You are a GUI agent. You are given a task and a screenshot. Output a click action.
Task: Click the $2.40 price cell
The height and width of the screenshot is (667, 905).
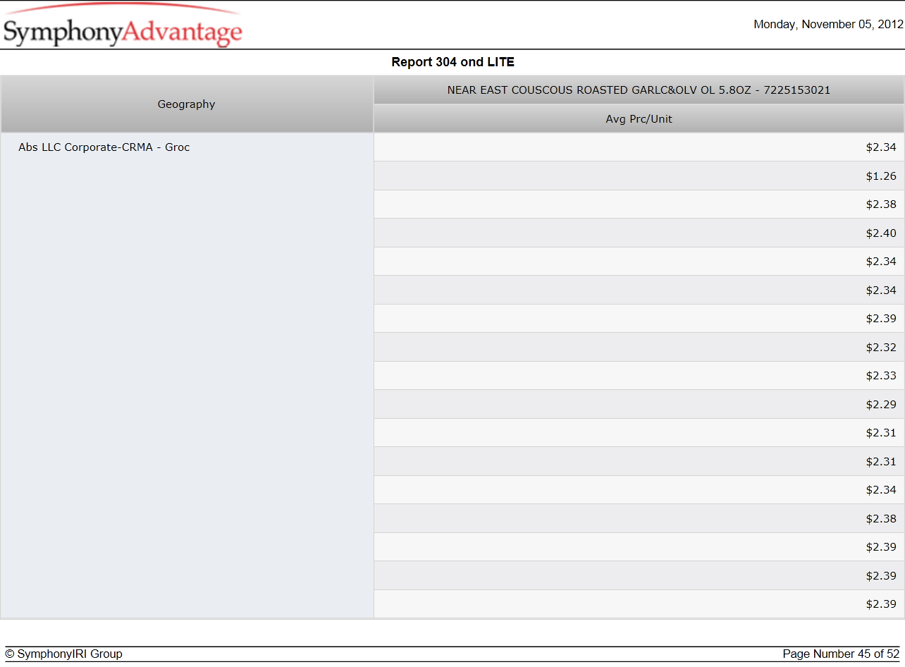point(639,233)
